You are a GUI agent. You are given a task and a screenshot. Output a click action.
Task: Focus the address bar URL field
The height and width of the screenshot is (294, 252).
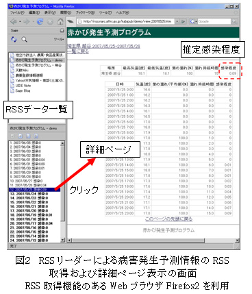pyautogui.click(x=128, y=21)
